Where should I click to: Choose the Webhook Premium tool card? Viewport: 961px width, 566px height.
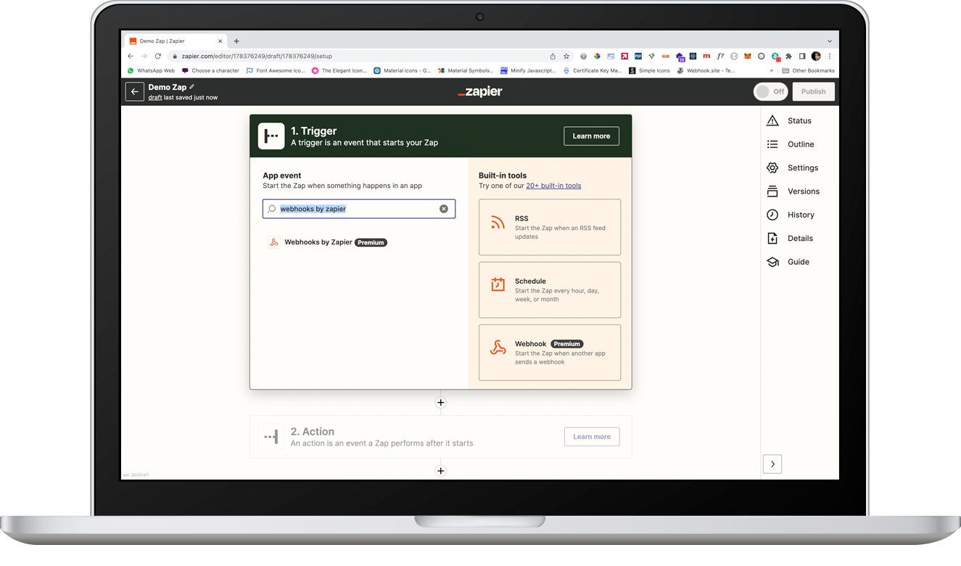(x=550, y=353)
